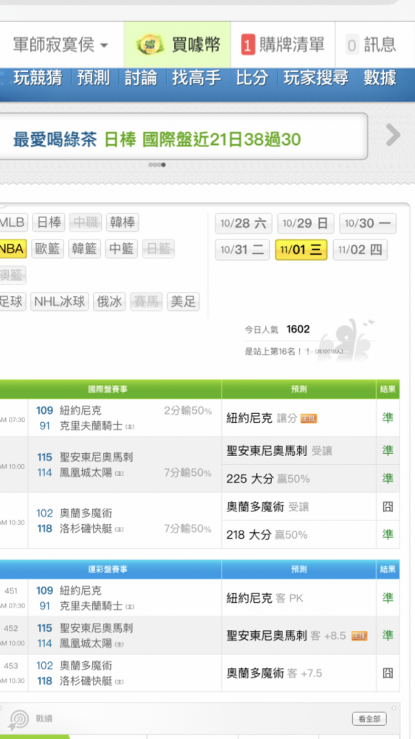This screenshot has width=415, height=739.
Task: Click the 國際盤賽事 table header
Action: pyautogui.click(x=108, y=389)
